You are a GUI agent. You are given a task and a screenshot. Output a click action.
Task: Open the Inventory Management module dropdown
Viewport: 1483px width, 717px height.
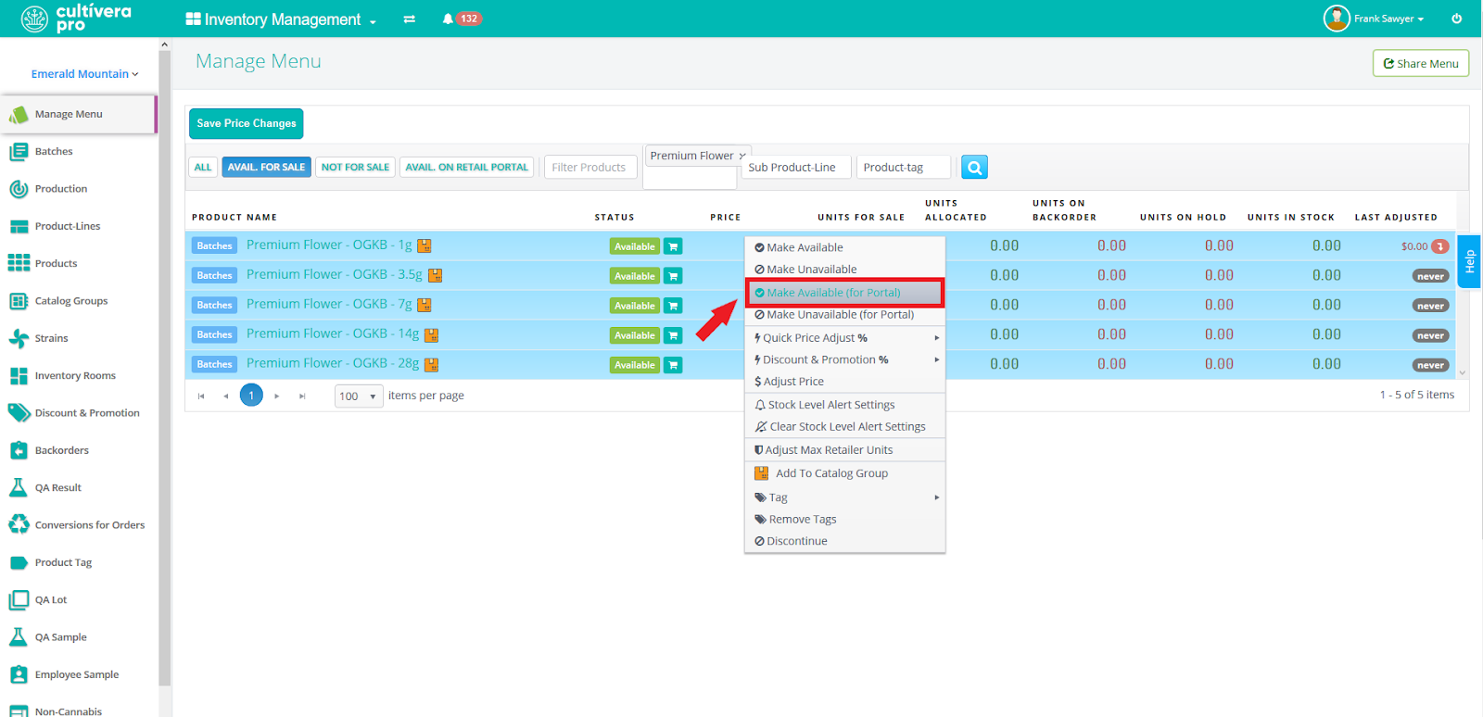pyautogui.click(x=281, y=19)
